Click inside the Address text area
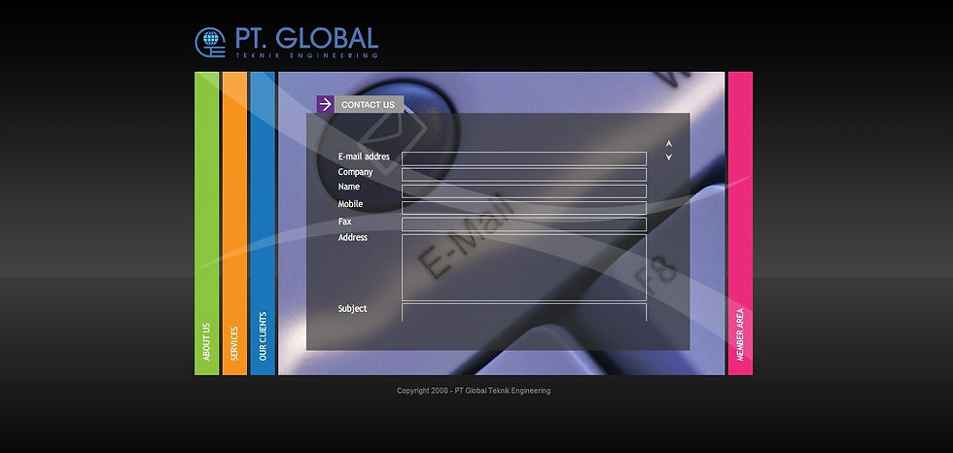Image resolution: width=953 pixels, height=453 pixels. pos(524,267)
